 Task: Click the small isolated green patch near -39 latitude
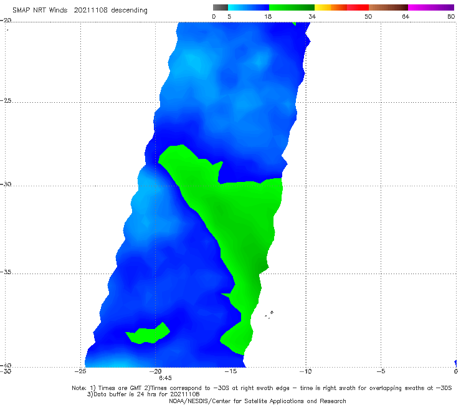tap(148, 334)
